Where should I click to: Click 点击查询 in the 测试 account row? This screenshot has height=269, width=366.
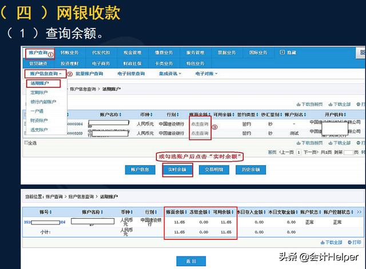200,133
